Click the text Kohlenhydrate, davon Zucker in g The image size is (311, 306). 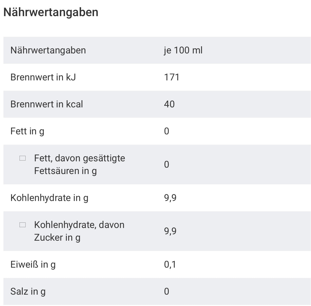pyautogui.click(x=79, y=231)
